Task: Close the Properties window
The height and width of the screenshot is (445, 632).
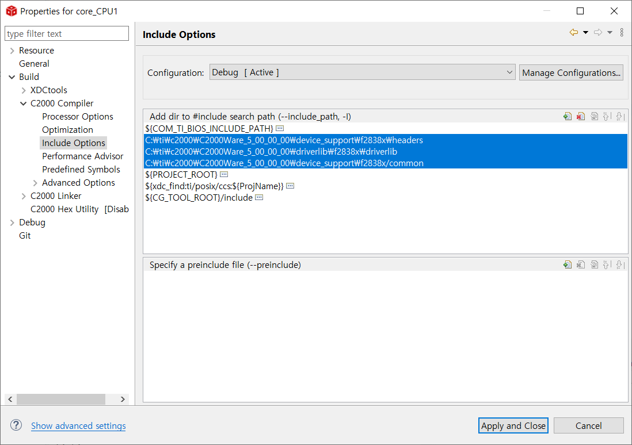Action: pos(614,11)
